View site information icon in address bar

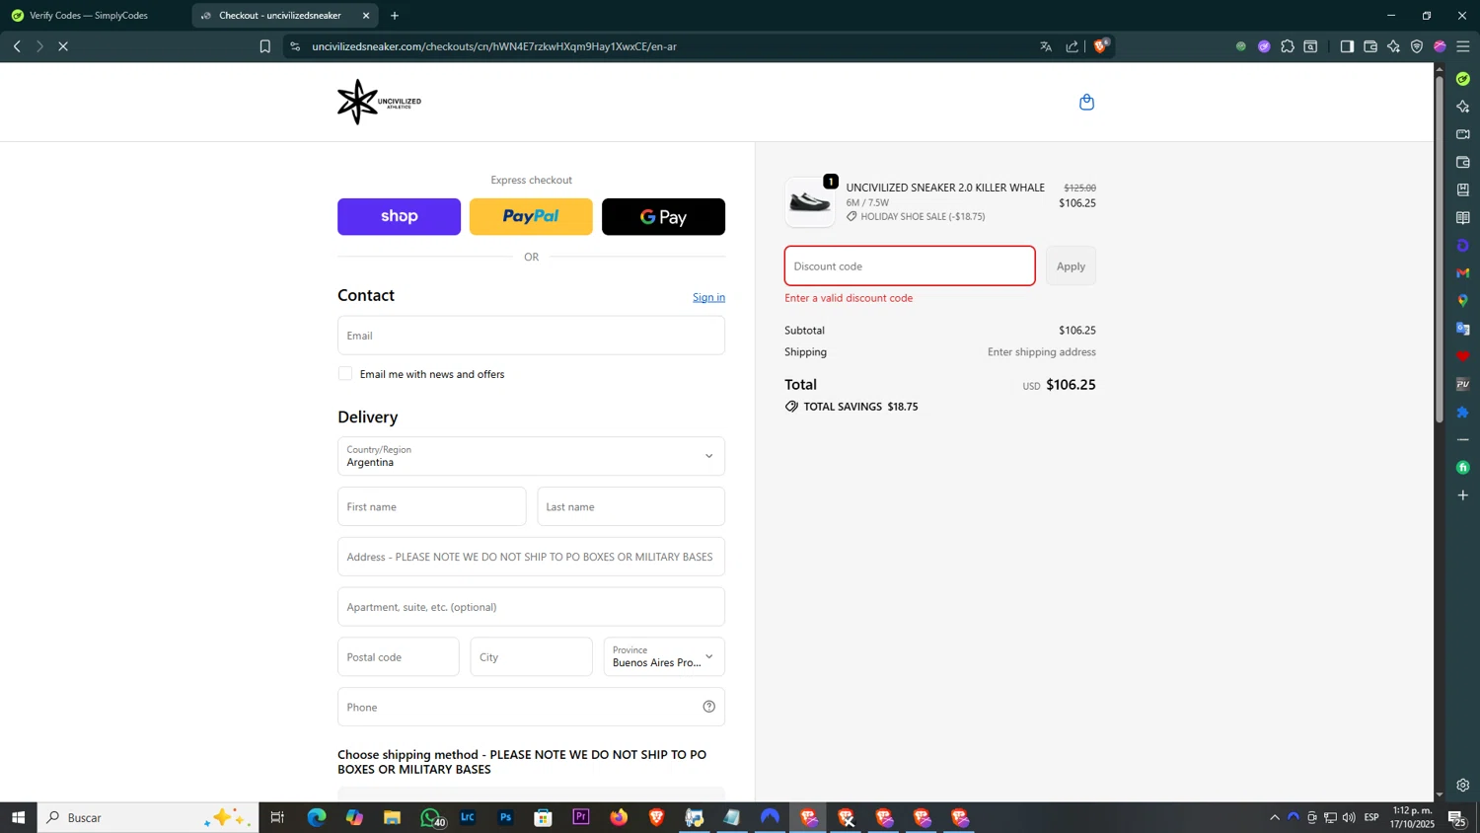[295, 46]
